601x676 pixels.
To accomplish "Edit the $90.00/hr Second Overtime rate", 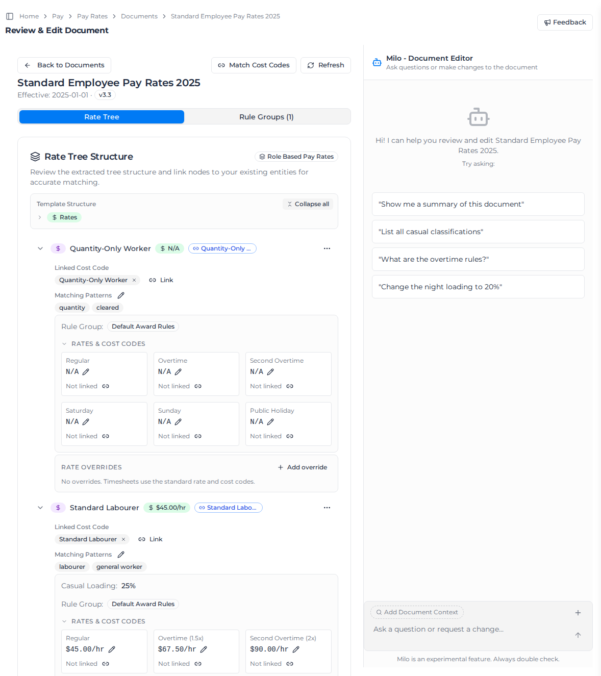I will point(296,649).
